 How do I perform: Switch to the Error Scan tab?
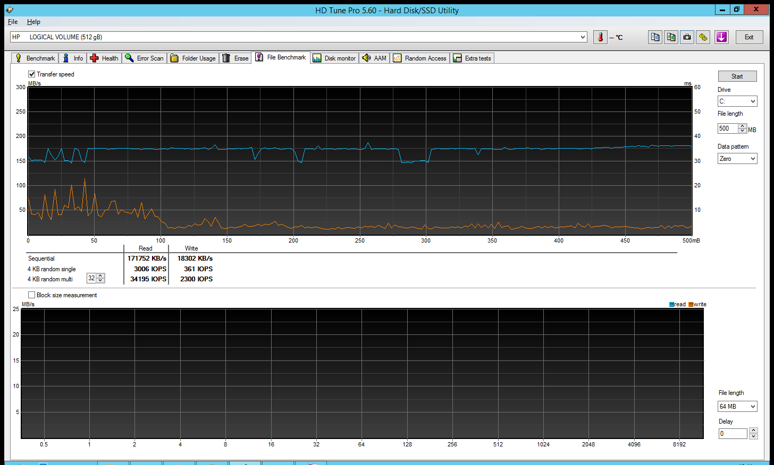point(144,58)
